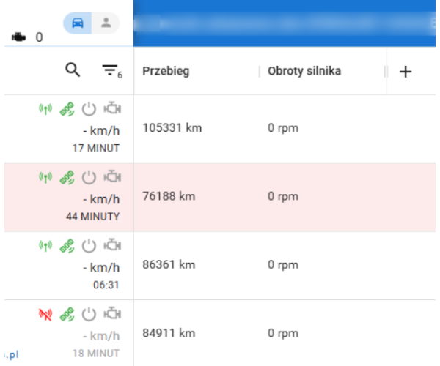Click engine icon in 06:31 row

(x=112, y=245)
